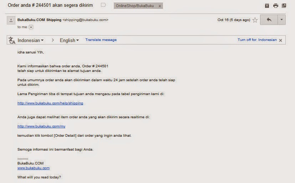295x183 pixels.
Task: Click the importance marker next to subject
Action: 103,5
